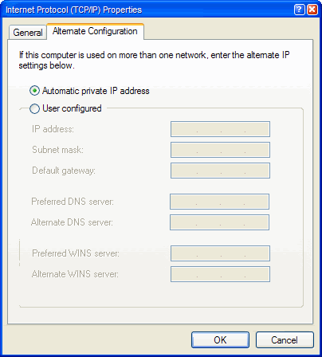Click the last octet of IP address field

(x=257, y=129)
